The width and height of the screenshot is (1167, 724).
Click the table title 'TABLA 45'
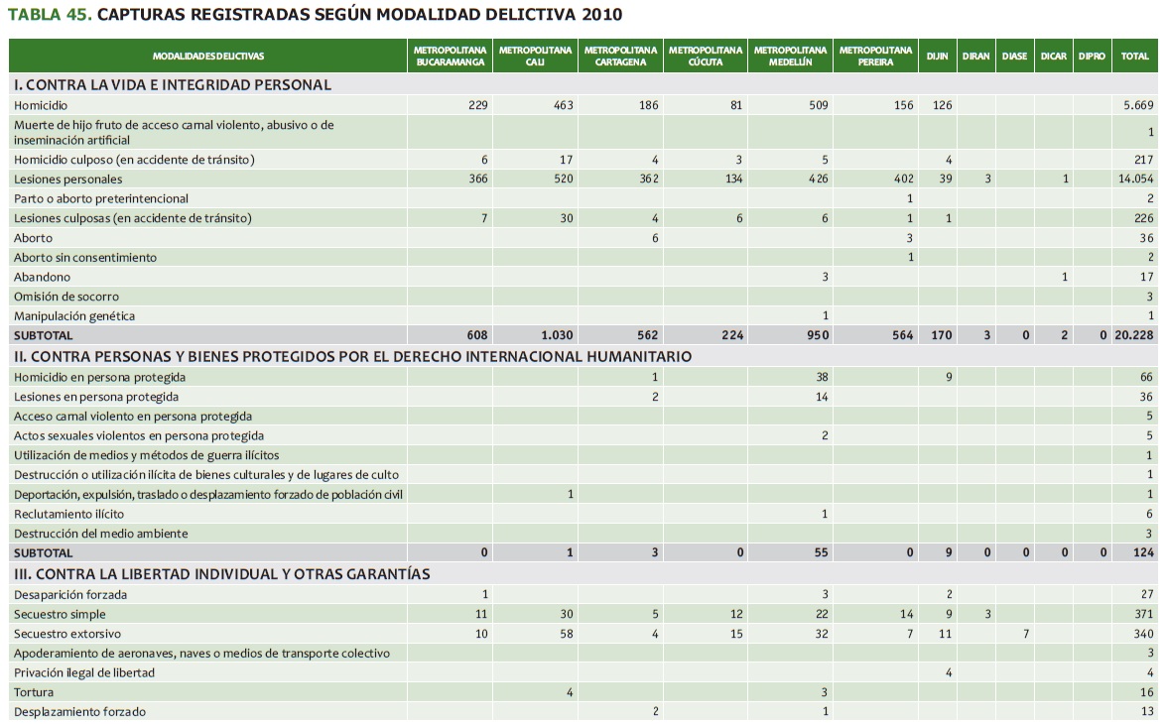(x=50, y=14)
